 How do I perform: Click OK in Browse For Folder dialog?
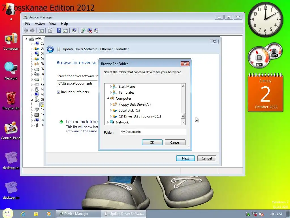point(152,142)
